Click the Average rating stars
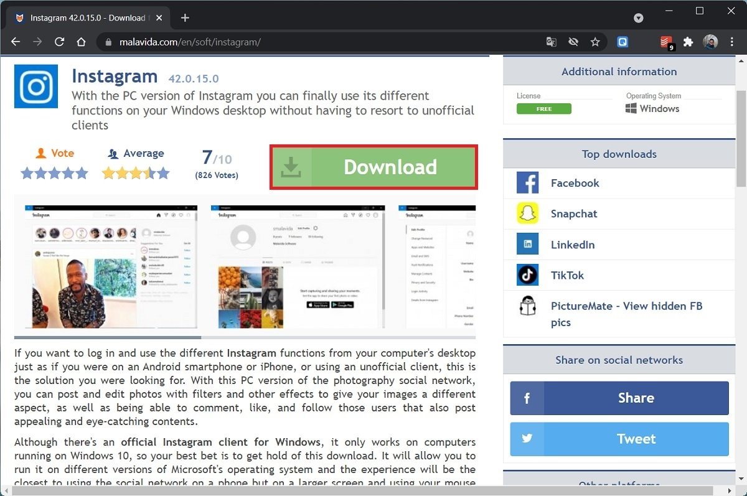The image size is (747, 496). tap(136, 173)
